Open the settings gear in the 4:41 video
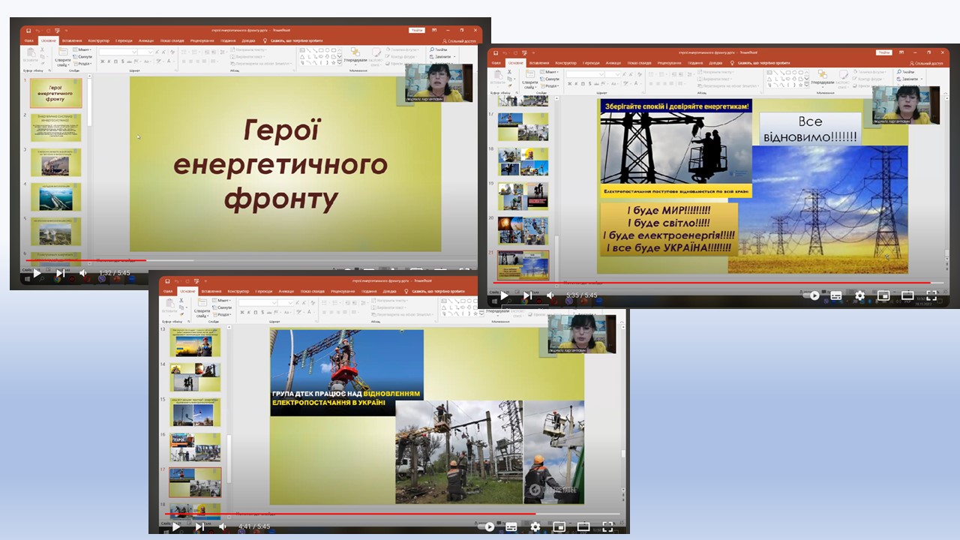The height and width of the screenshot is (540, 960). (535, 526)
